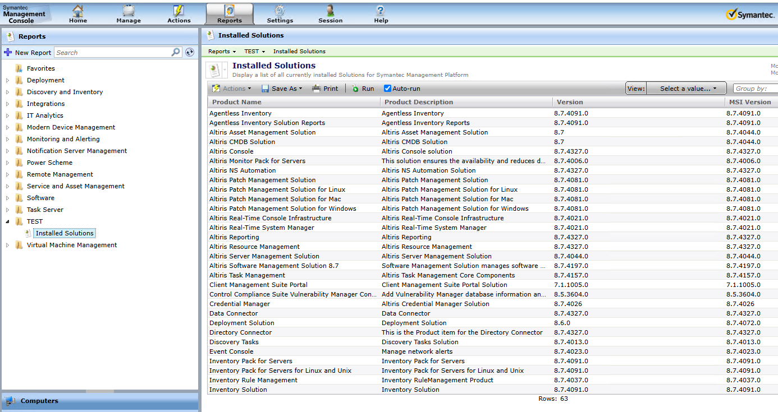Screen dimensions: 778x412
Task: Collapse the TEST folder
Action: 8,221
